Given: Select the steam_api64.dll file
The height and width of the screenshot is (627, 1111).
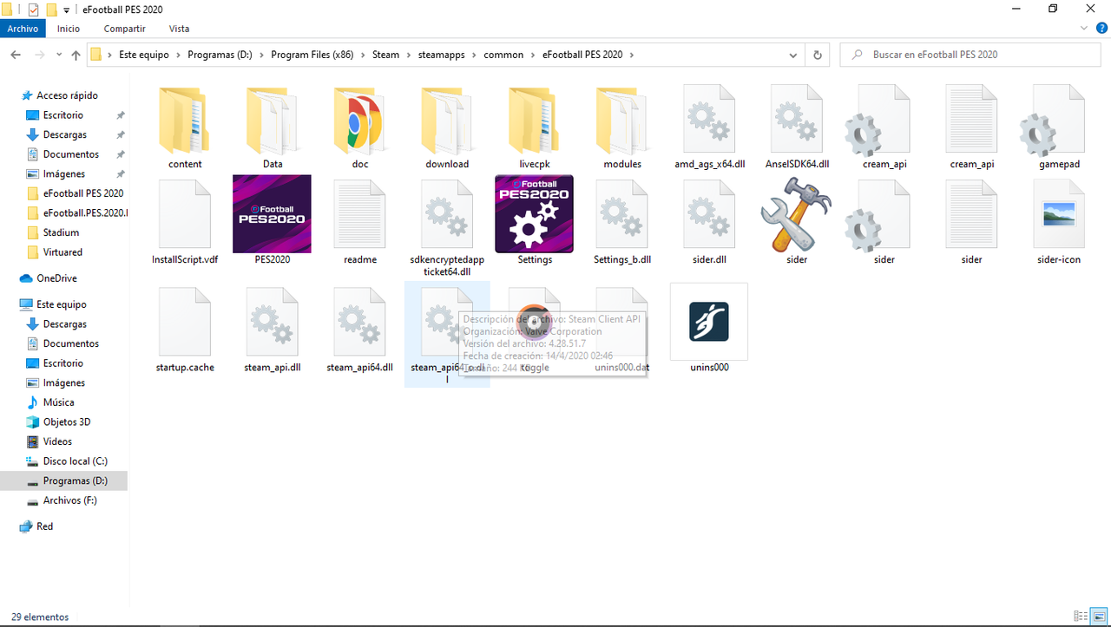Looking at the screenshot, I should 360,330.
